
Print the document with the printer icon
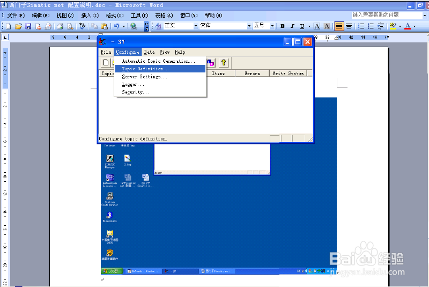point(60,26)
